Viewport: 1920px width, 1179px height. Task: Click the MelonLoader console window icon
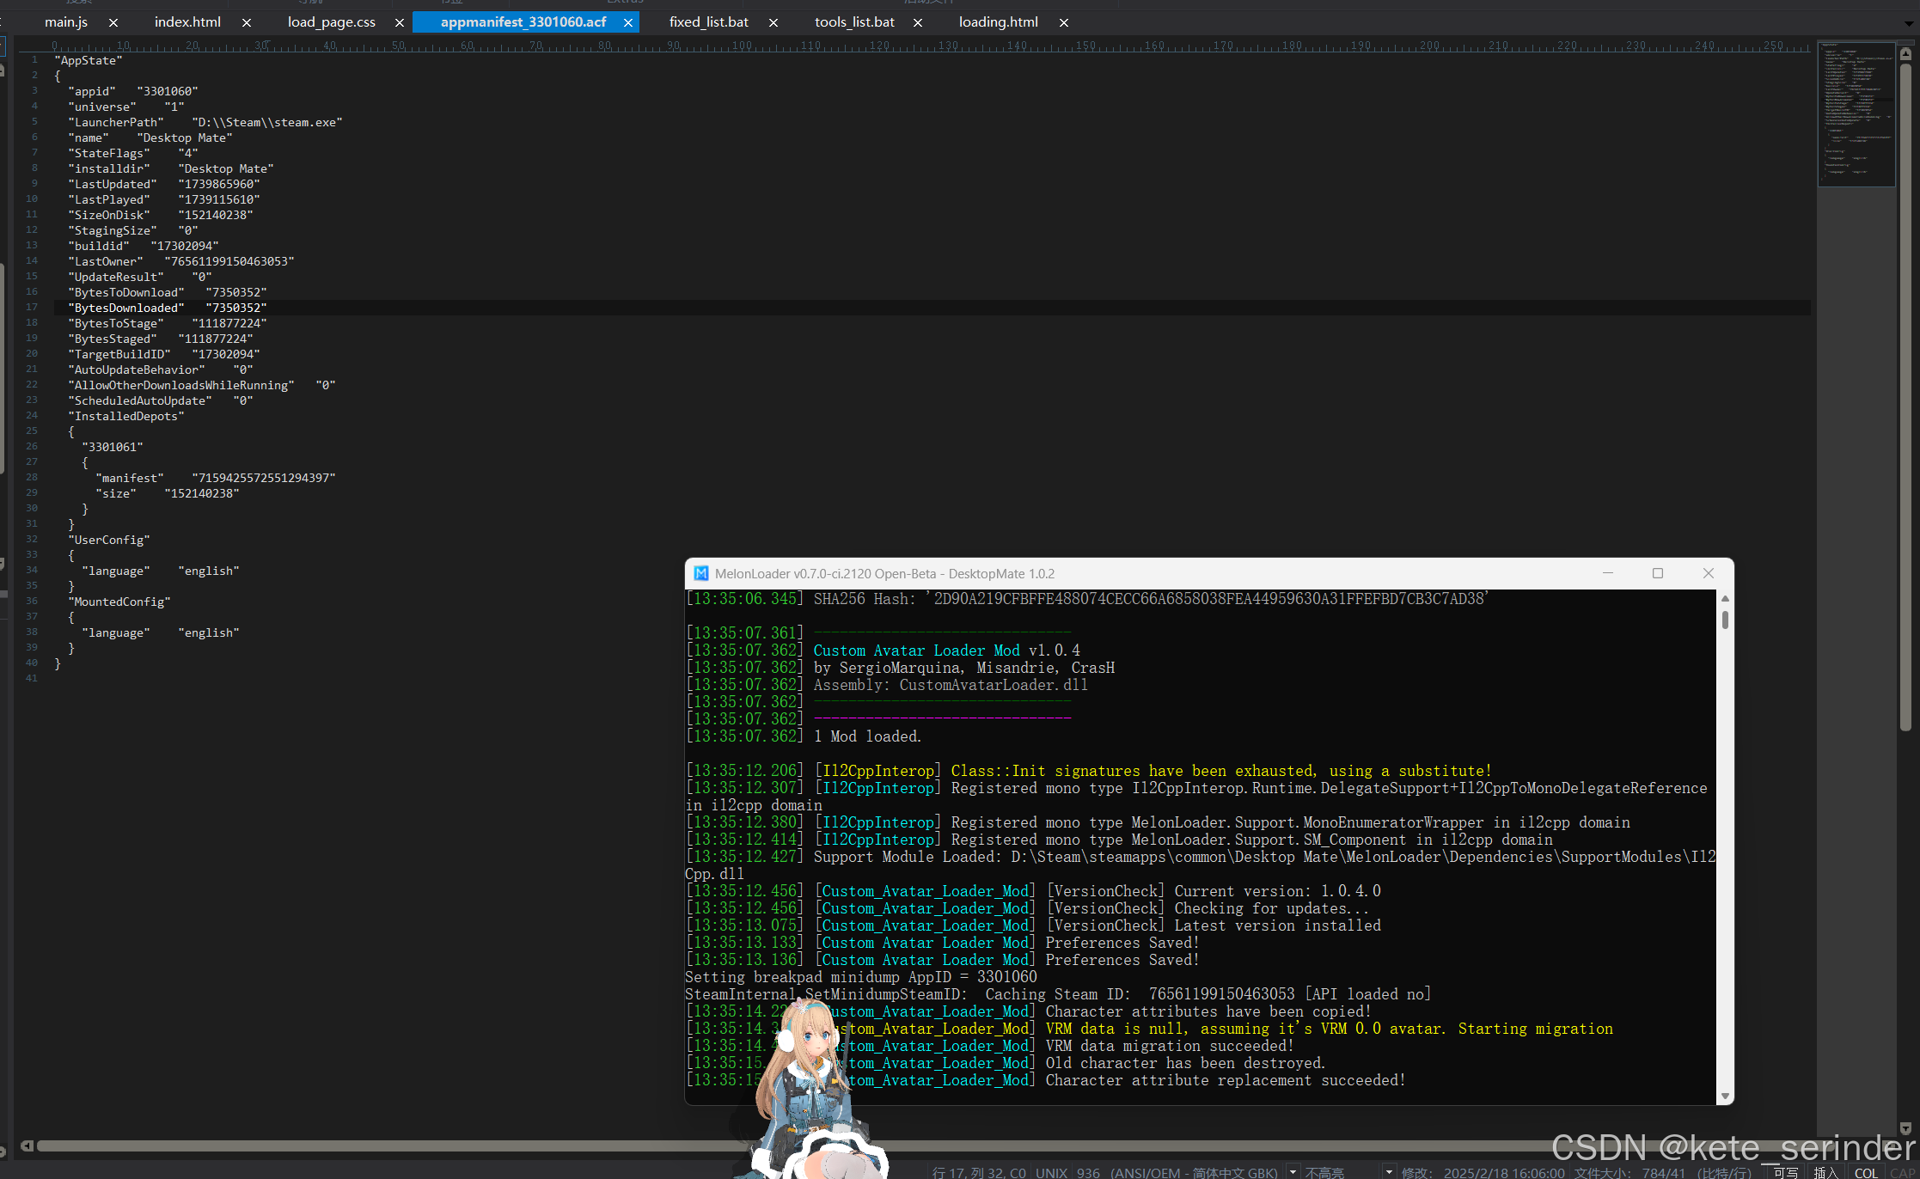[x=700, y=573]
